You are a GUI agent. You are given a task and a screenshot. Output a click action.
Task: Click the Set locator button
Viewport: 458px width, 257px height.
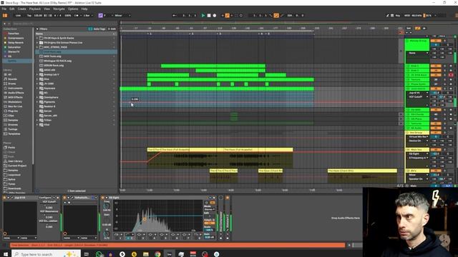coord(409,29)
